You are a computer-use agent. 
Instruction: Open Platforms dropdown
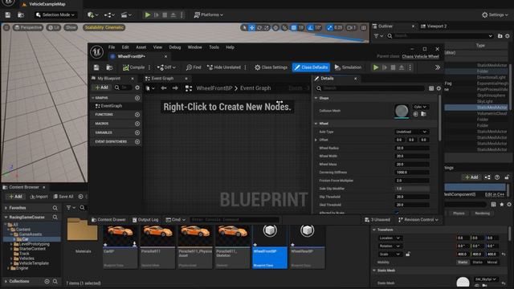(209, 14)
